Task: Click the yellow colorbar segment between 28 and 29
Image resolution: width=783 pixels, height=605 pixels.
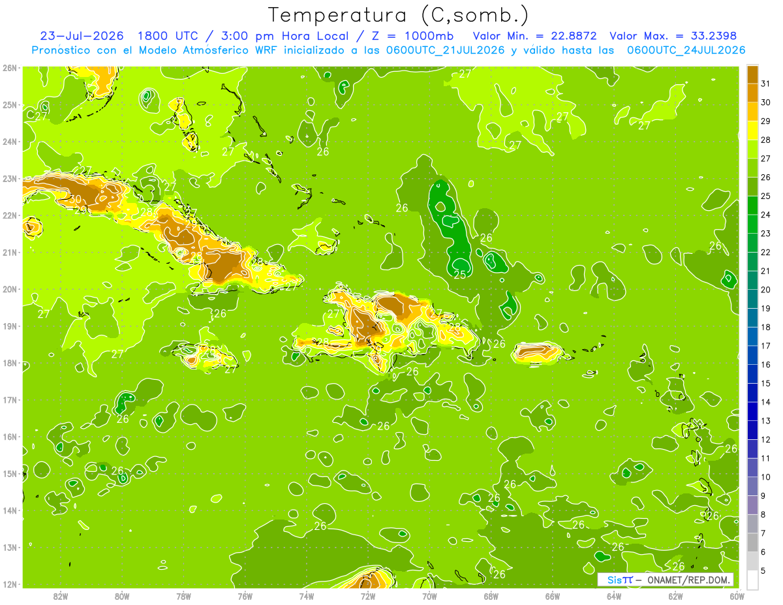Action: (752, 131)
